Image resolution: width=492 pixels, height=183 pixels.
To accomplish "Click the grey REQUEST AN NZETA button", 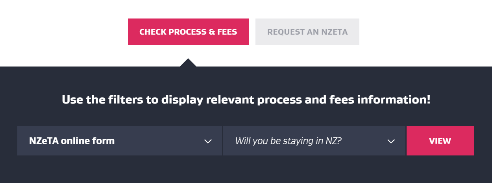I will (x=307, y=32).
